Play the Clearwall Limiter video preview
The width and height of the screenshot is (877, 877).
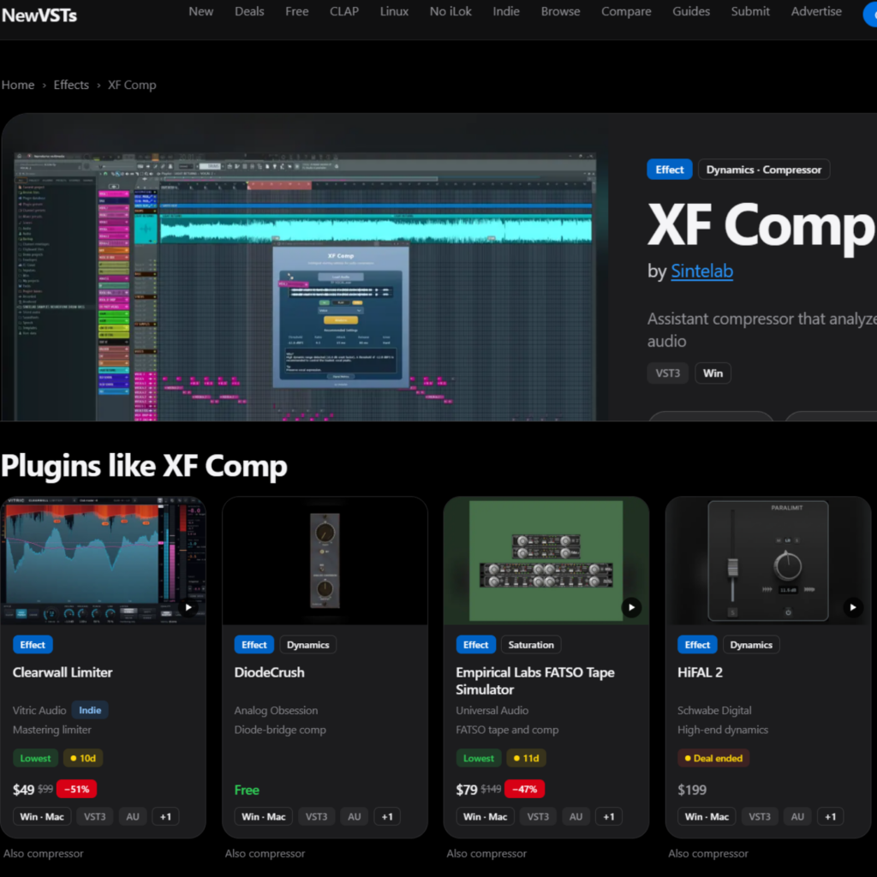click(x=188, y=607)
